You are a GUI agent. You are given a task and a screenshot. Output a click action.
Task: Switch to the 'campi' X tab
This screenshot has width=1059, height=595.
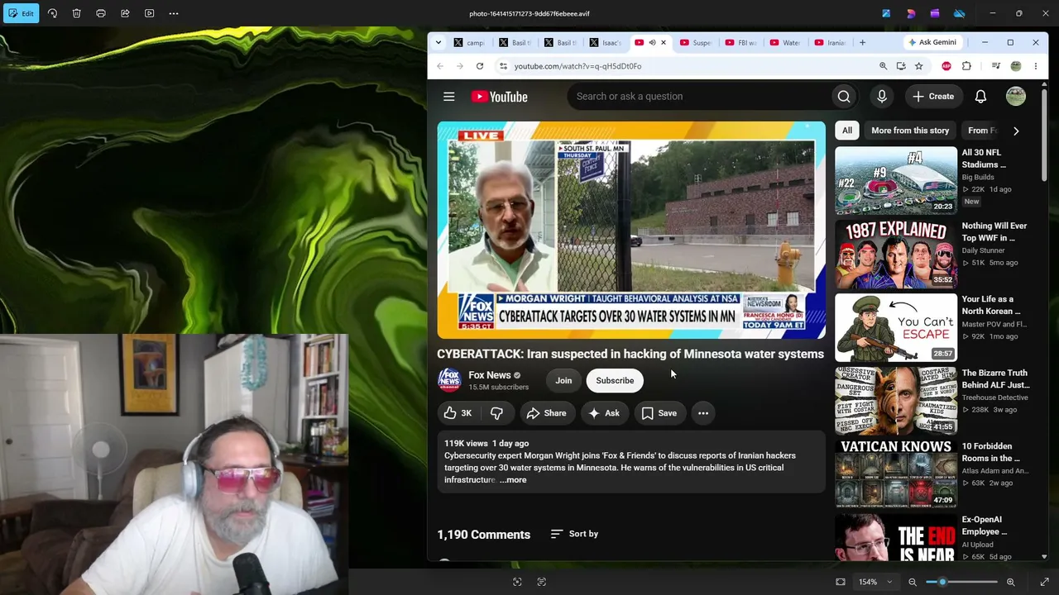point(469,42)
